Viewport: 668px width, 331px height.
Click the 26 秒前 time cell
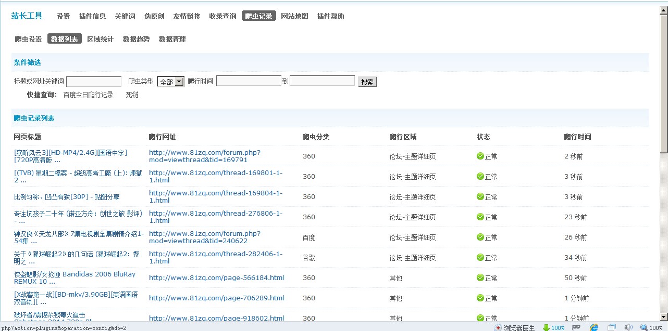tap(576, 237)
